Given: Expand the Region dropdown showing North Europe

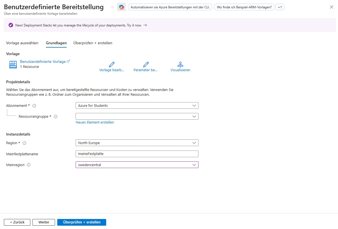Looking at the screenshot, I should pos(137,143).
